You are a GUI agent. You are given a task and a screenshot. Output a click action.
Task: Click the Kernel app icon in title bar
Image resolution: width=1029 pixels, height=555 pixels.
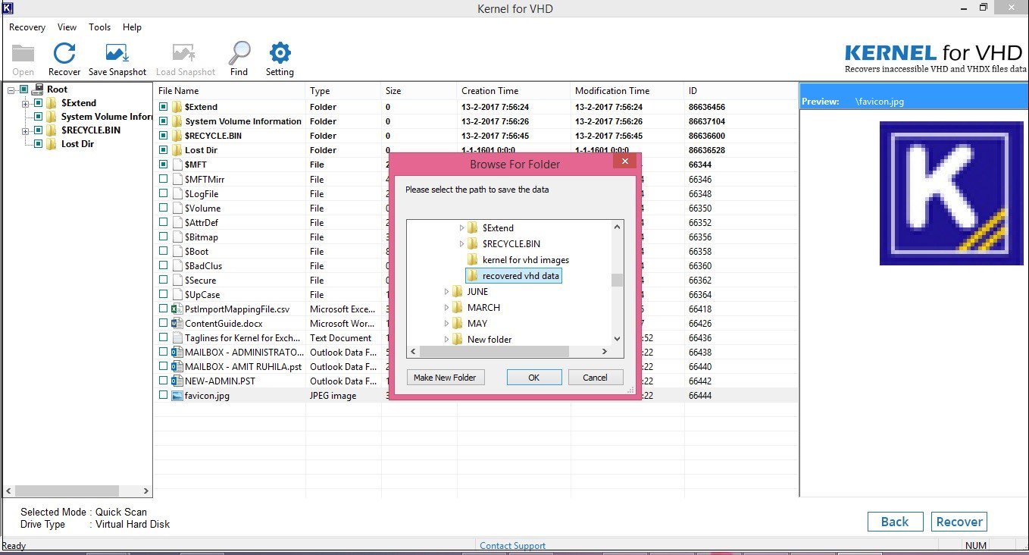tap(8, 8)
